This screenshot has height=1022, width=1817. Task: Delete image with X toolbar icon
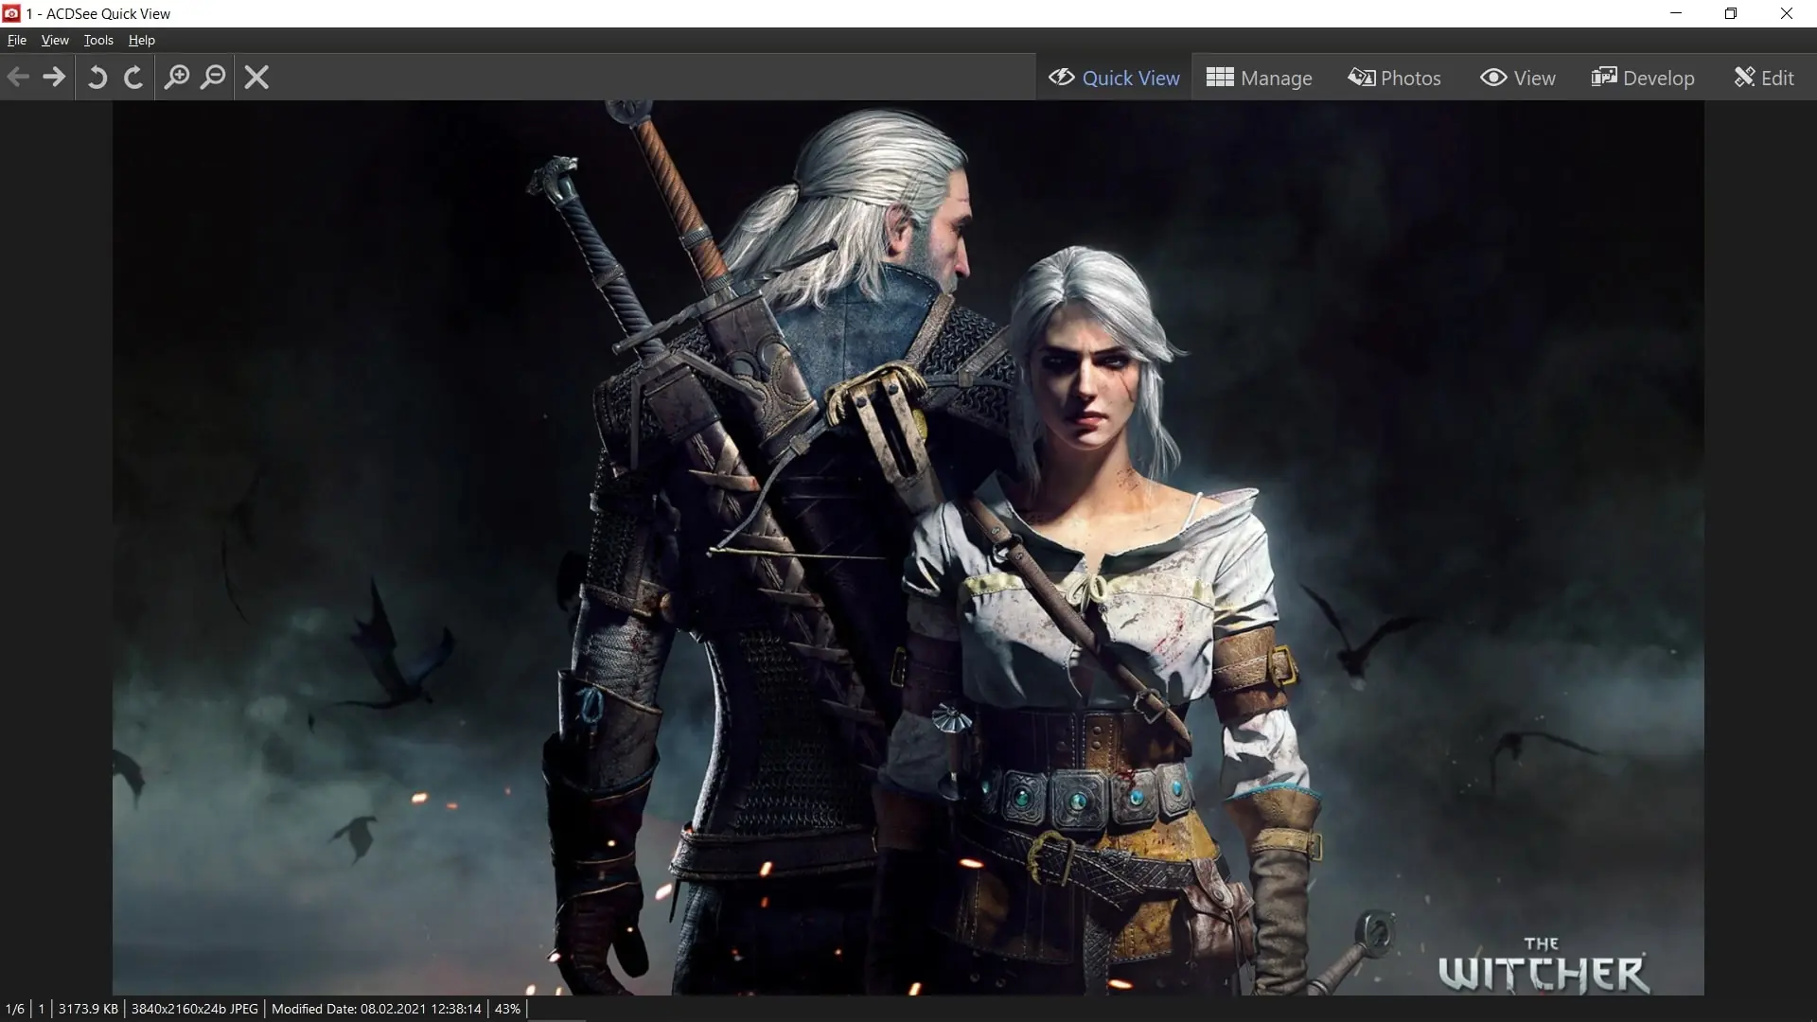[256, 78]
